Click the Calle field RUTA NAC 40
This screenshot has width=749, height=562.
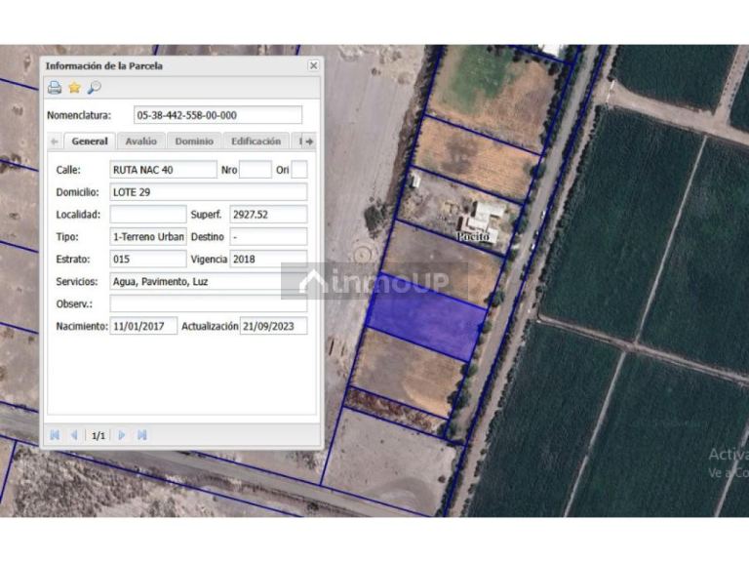164,170
